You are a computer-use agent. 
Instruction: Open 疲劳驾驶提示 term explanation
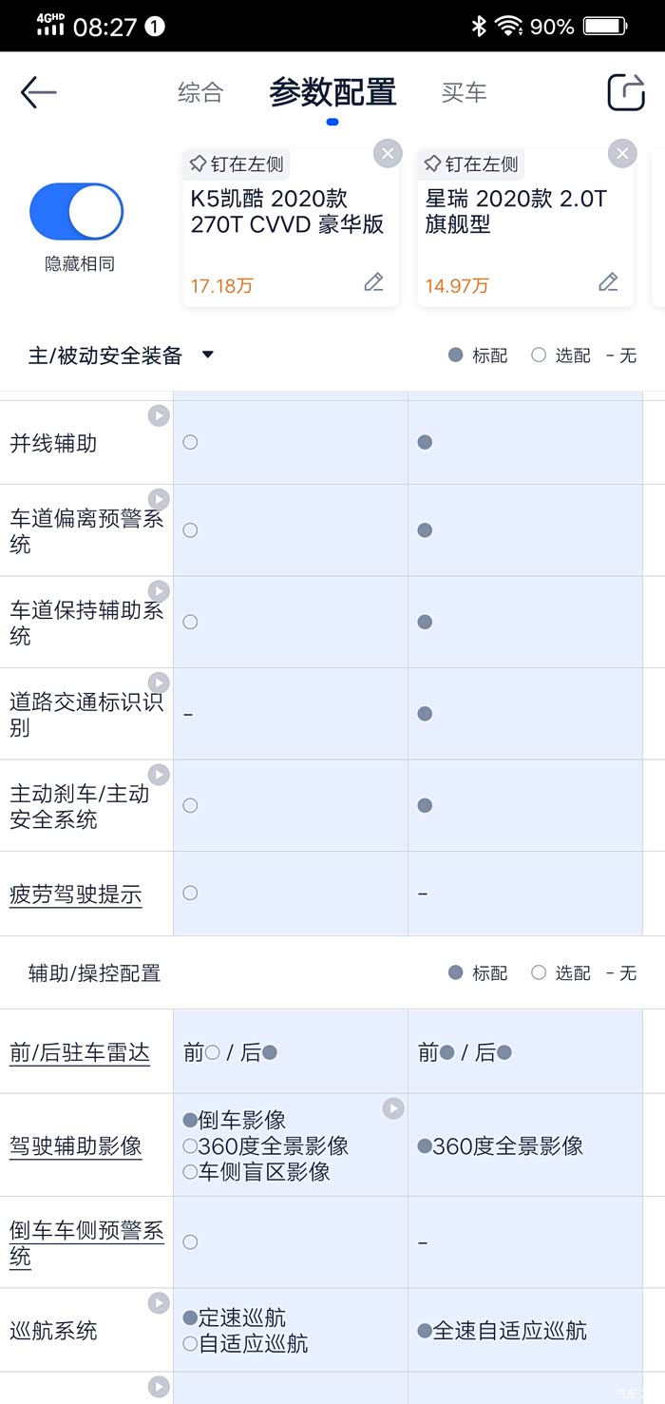(76, 894)
